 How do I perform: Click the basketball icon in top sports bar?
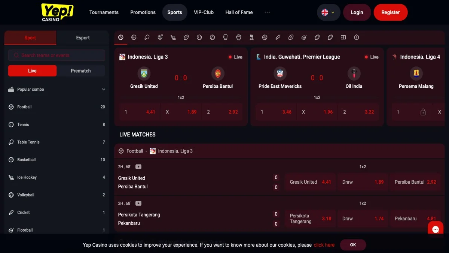[x=134, y=37]
